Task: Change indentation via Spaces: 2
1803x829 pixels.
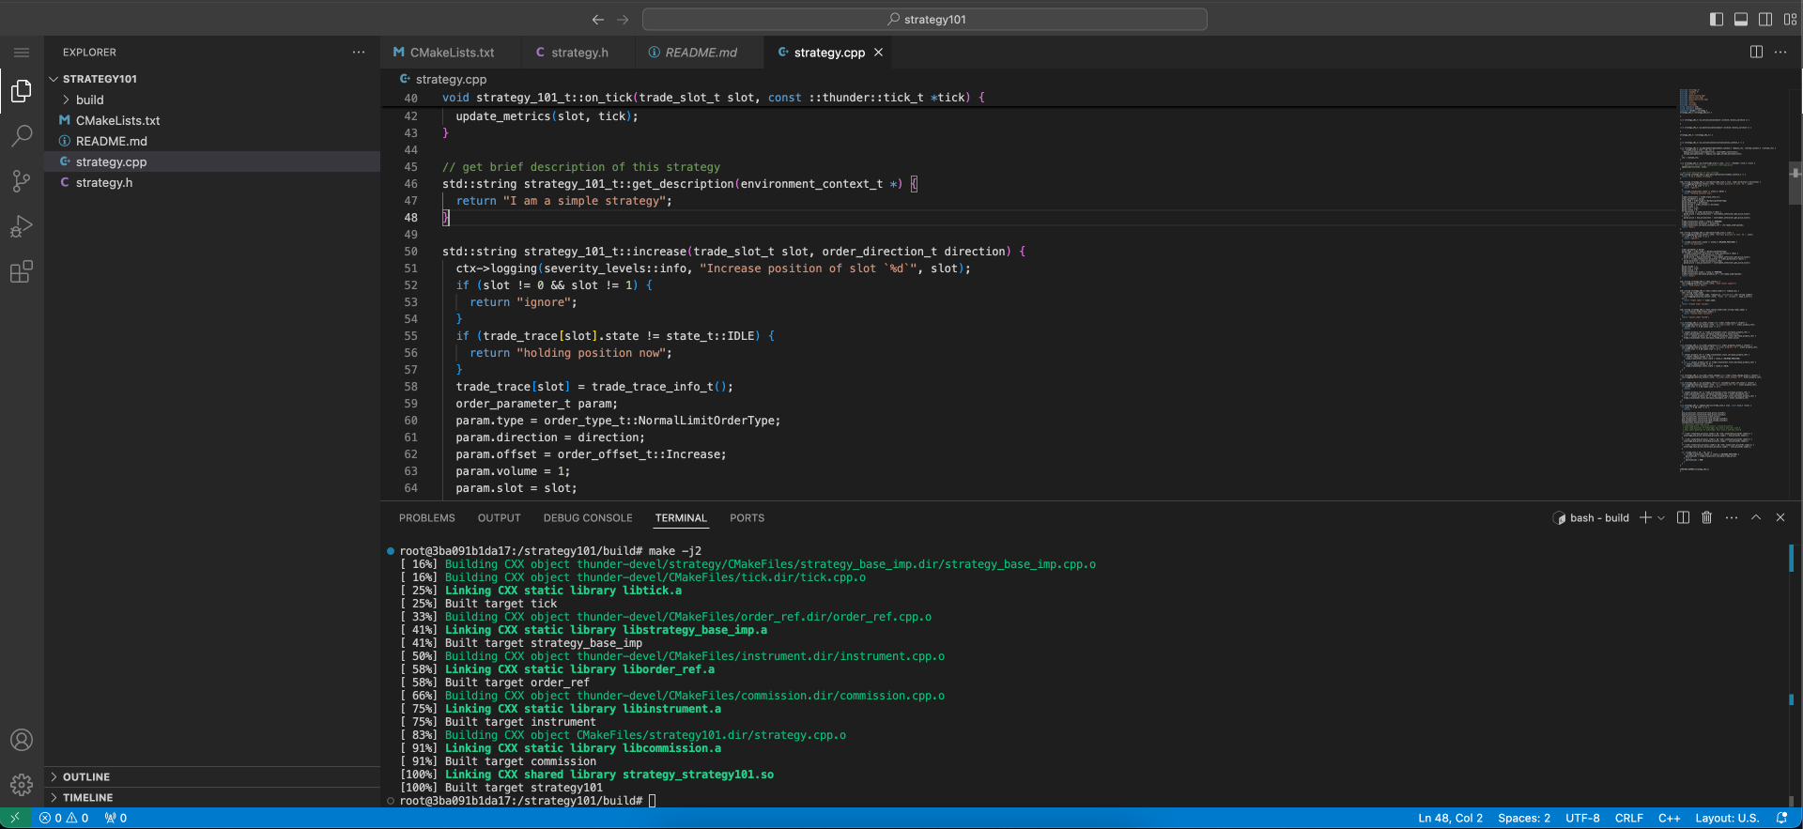Action: click(1524, 818)
